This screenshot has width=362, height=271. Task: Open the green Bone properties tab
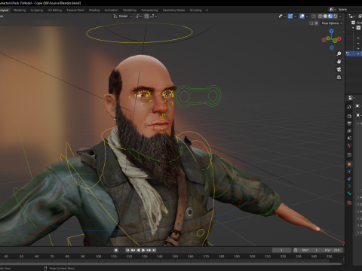[x=349, y=193]
